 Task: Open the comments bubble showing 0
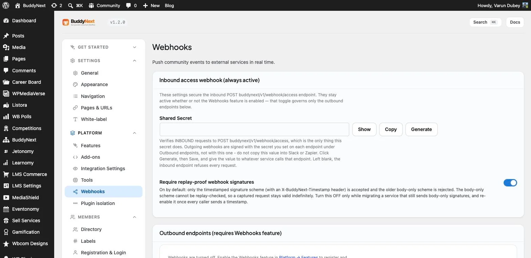[131, 5]
